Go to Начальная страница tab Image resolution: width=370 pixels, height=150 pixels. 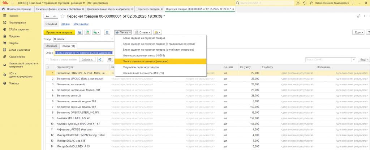pyautogui.click(x=17, y=9)
